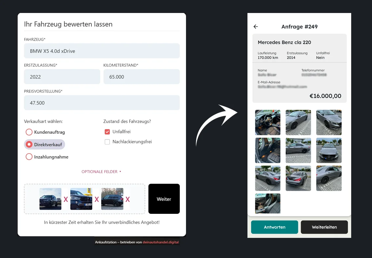The width and height of the screenshot is (372, 258).
Task: Click the Weiterleiten button
Action: click(324, 227)
